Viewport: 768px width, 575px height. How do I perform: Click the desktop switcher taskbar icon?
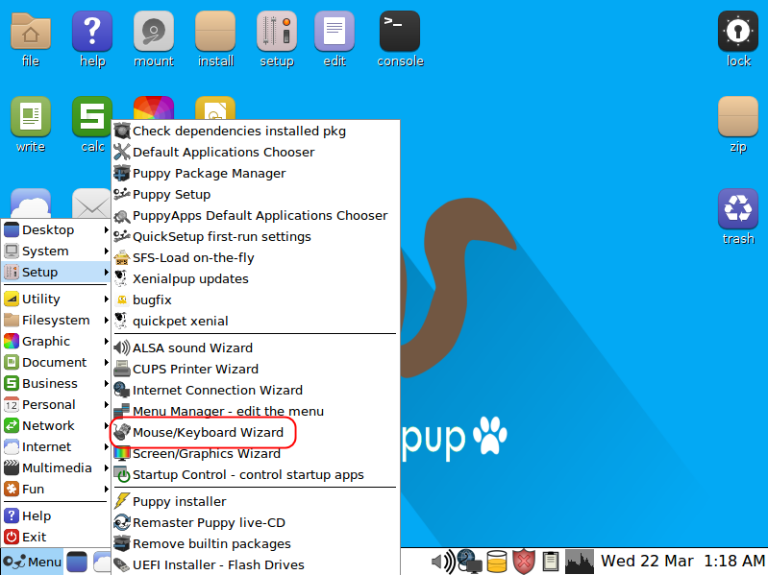click(77, 562)
